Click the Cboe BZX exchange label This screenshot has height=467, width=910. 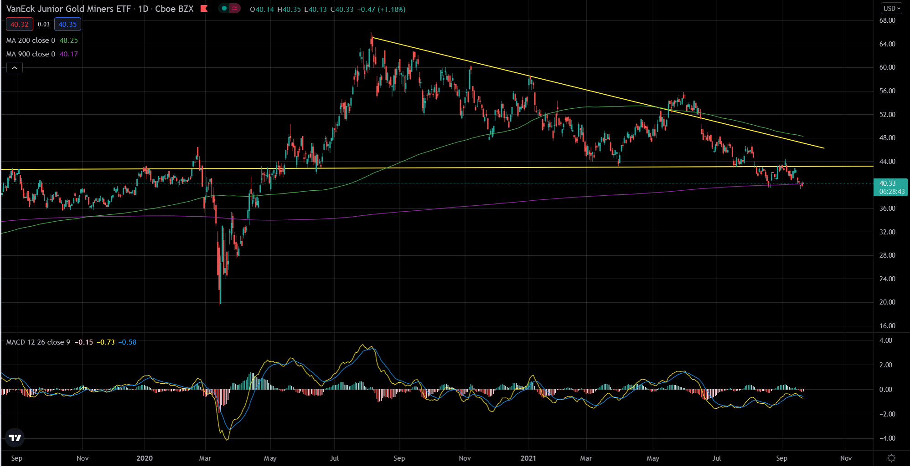174,9
